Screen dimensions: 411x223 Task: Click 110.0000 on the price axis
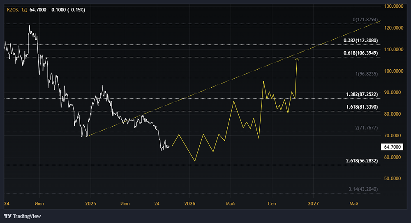(394, 50)
